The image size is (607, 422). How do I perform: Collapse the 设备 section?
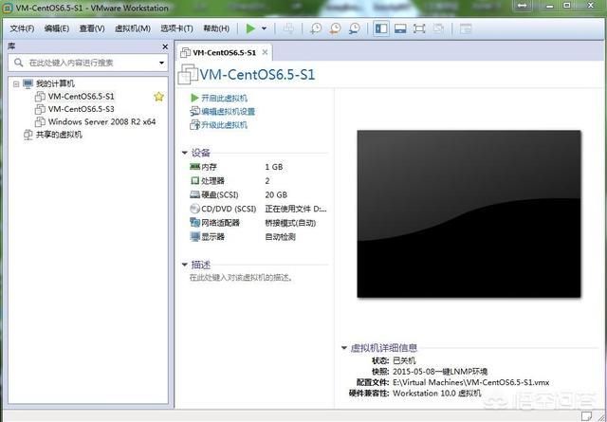tap(185, 153)
